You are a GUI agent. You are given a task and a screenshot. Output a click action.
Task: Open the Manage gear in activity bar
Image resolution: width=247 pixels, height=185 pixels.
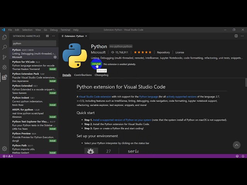pyautogui.click(x=4, y=149)
